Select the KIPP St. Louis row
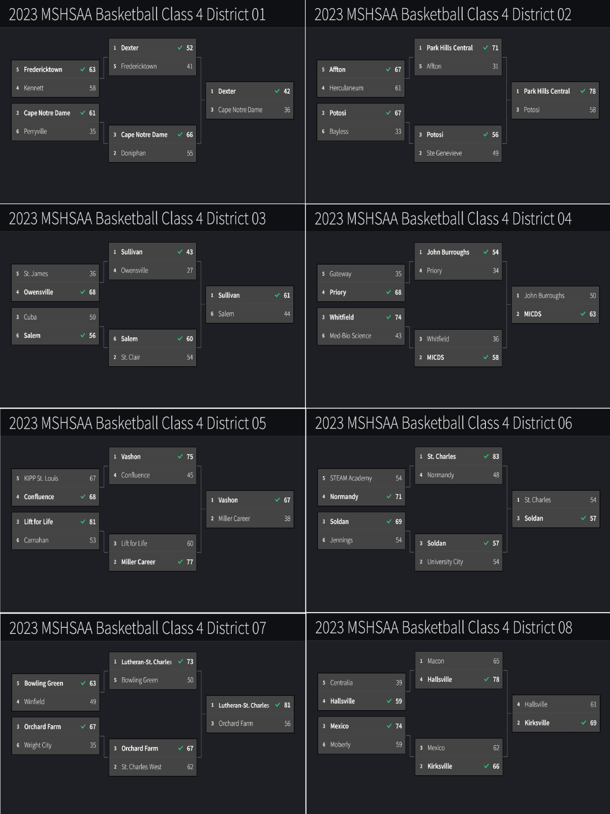The height and width of the screenshot is (814, 610). coord(55,478)
